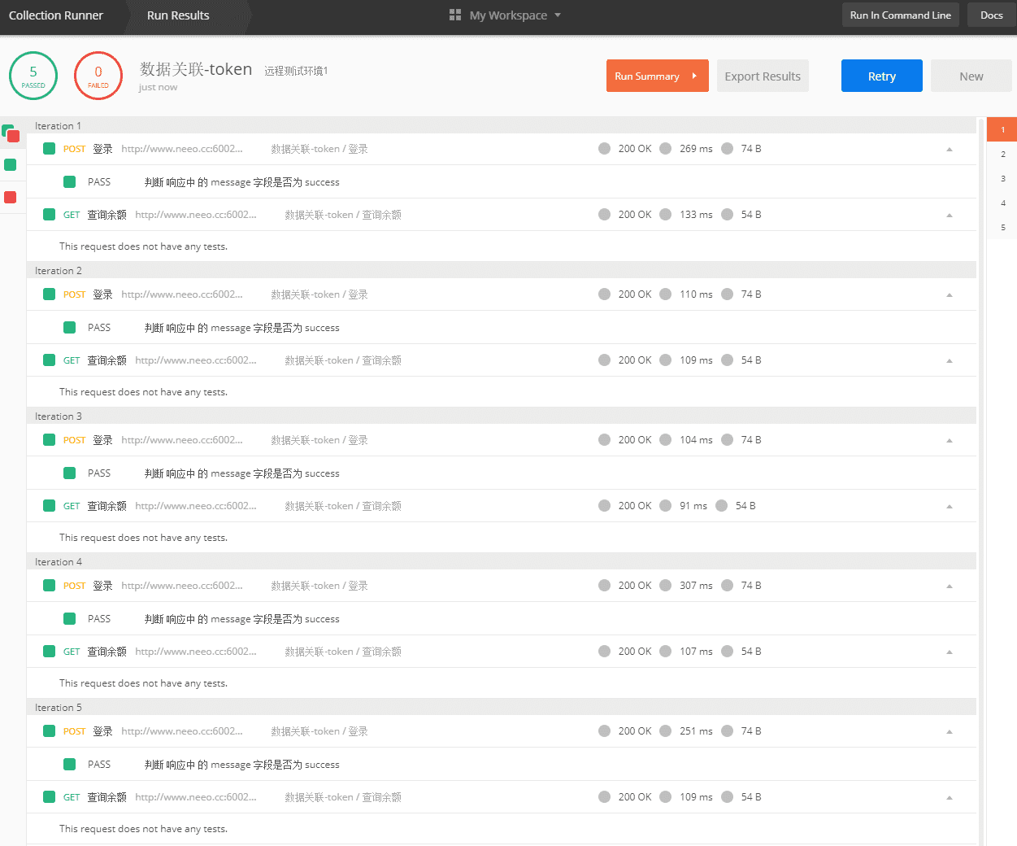This screenshot has height=846, width=1017.
Task: Open the My Workspace dropdown
Action: [x=515, y=15]
